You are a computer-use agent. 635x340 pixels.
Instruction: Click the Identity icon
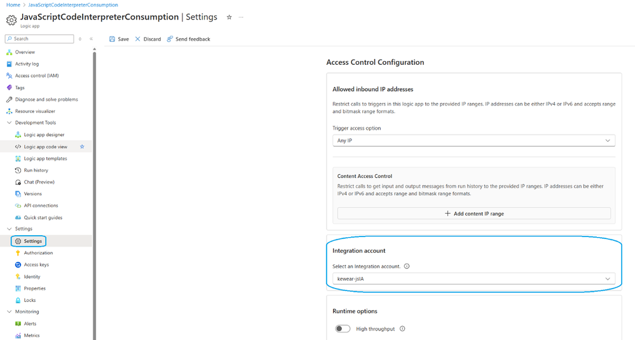click(x=18, y=277)
